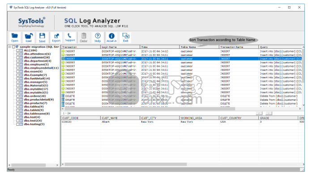Click the Exit toolbar icon
This screenshot has height=175, width=312.
[125, 38]
